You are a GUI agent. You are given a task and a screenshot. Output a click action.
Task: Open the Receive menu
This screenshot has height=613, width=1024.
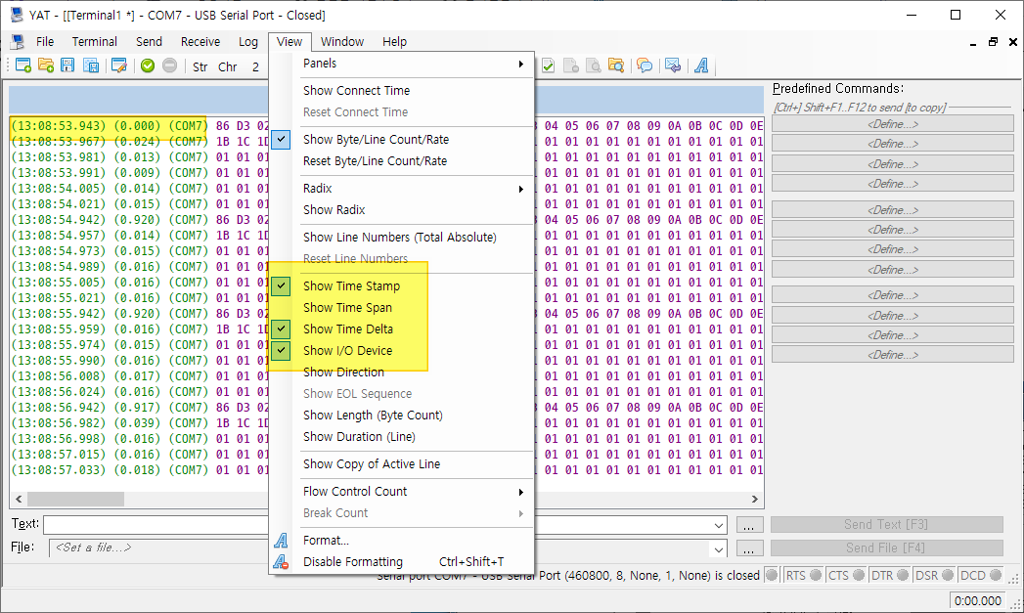pyautogui.click(x=200, y=42)
